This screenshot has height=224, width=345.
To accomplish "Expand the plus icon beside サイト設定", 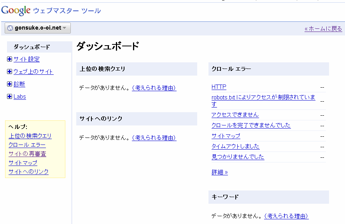I will click(9, 59).
